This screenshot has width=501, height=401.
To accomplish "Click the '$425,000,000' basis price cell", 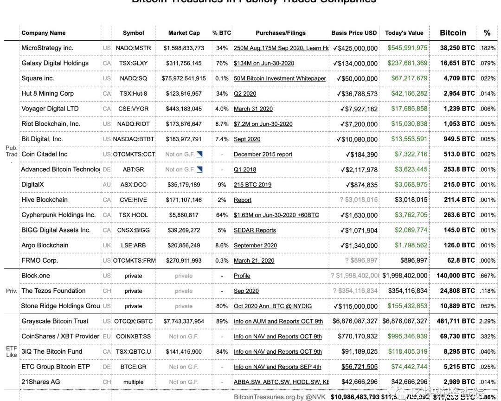I will (355, 48).
